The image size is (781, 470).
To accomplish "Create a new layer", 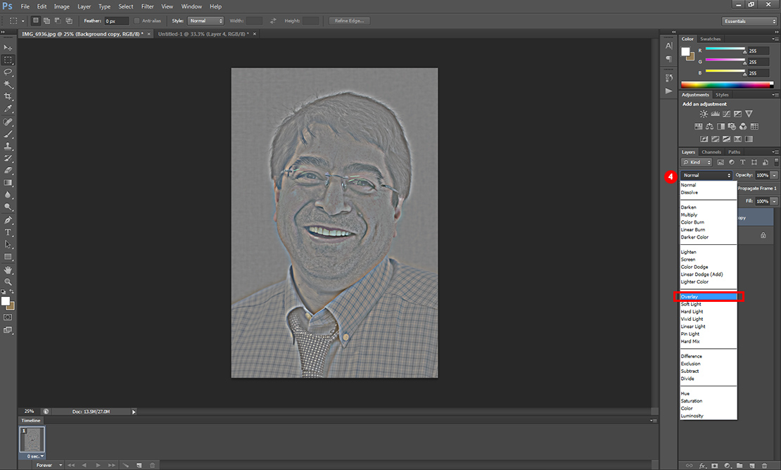I will [x=752, y=466].
